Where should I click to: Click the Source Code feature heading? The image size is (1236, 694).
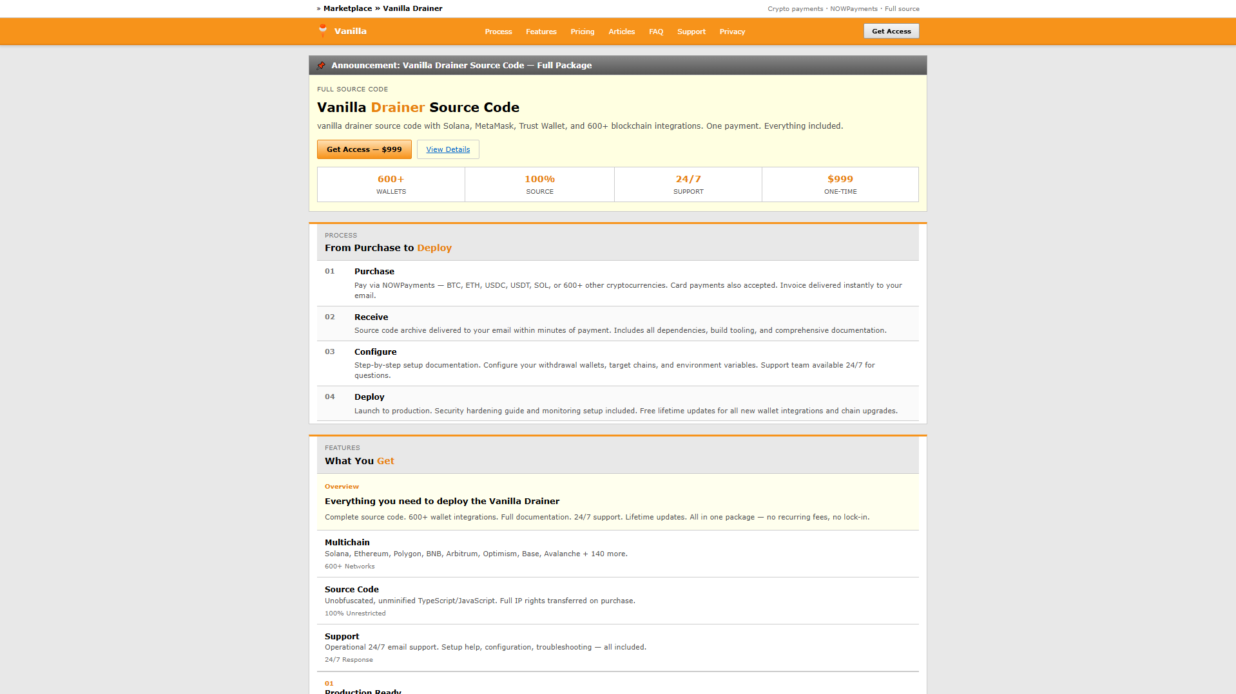pos(351,590)
